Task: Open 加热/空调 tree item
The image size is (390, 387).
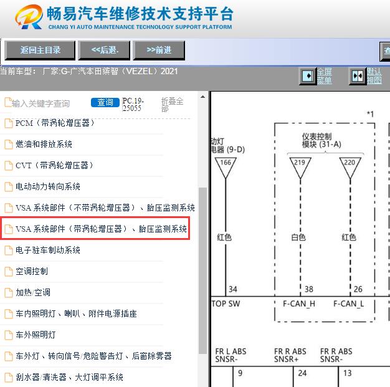Action: pos(33,292)
